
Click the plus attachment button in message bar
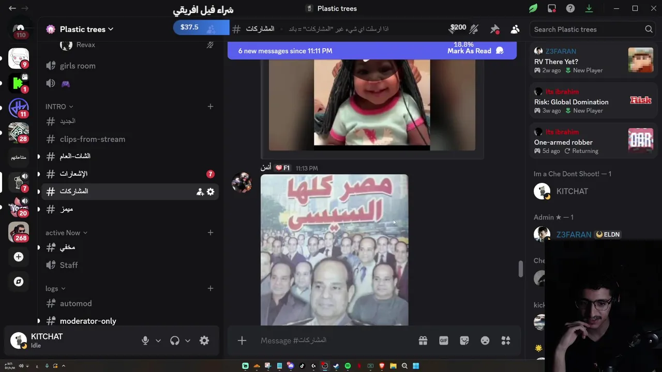point(242,340)
